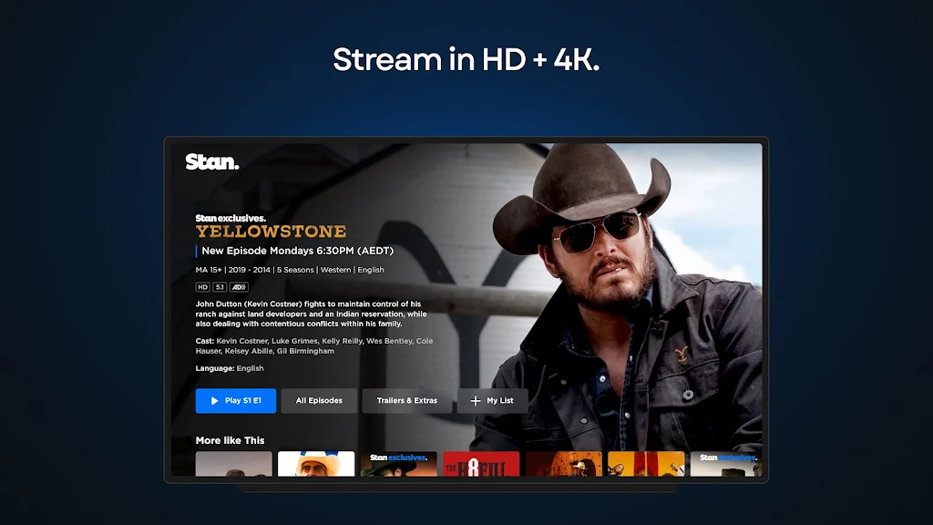Select the first More like This thumbnail
Viewport: 933px width, 525px height.
pyautogui.click(x=233, y=464)
